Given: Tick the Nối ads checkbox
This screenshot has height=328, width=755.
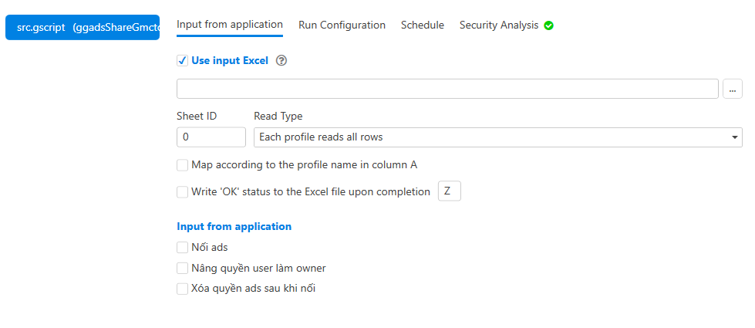Looking at the screenshot, I should (183, 248).
